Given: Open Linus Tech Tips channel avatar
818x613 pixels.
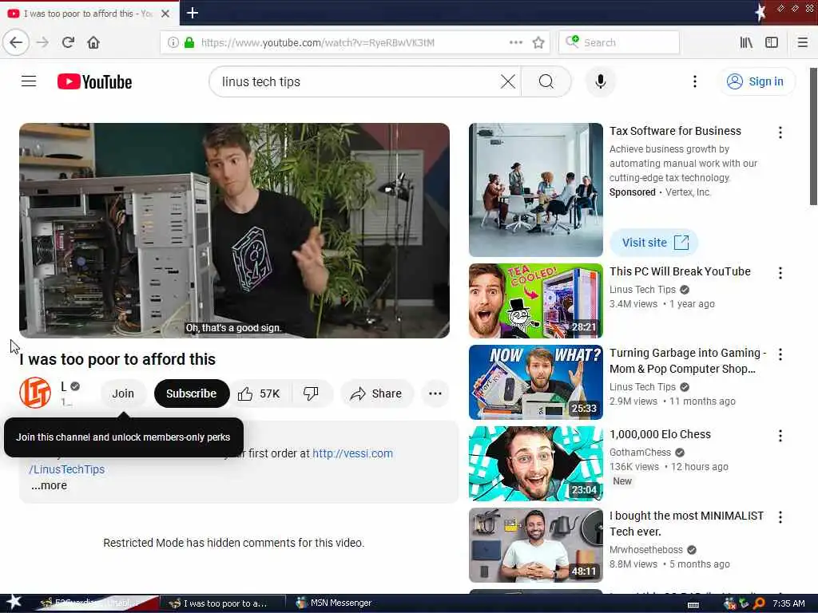Looking at the screenshot, I should point(35,393).
